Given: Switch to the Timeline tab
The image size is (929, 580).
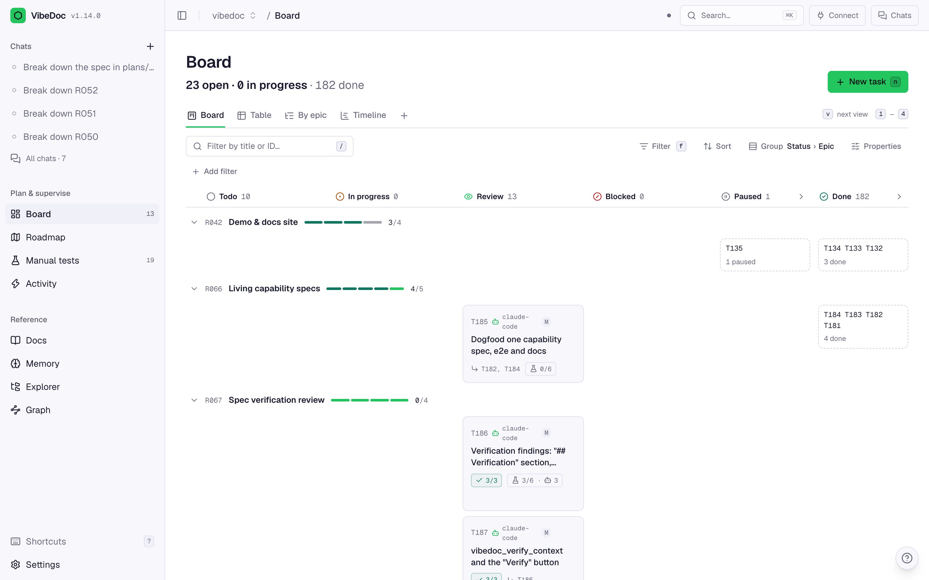Looking at the screenshot, I should click(x=363, y=115).
